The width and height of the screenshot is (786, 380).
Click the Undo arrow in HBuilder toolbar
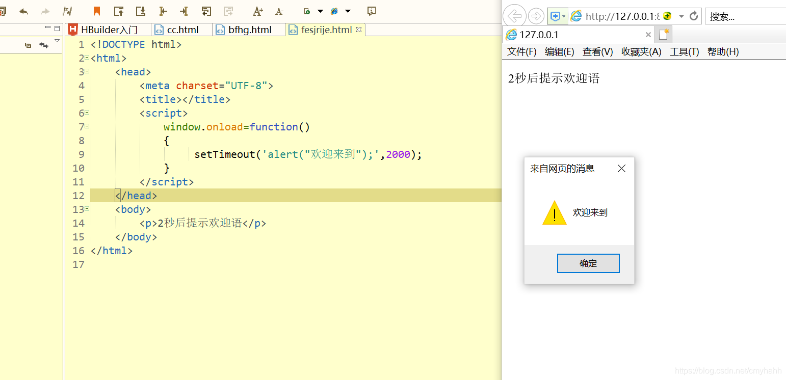tap(23, 11)
